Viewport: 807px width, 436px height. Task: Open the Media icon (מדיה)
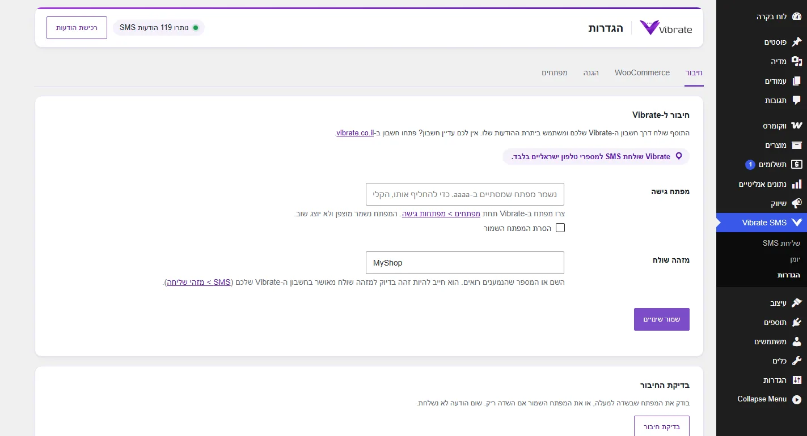796,61
